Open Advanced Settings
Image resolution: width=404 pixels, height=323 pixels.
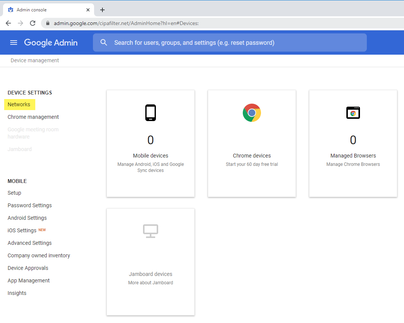pyautogui.click(x=30, y=243)
